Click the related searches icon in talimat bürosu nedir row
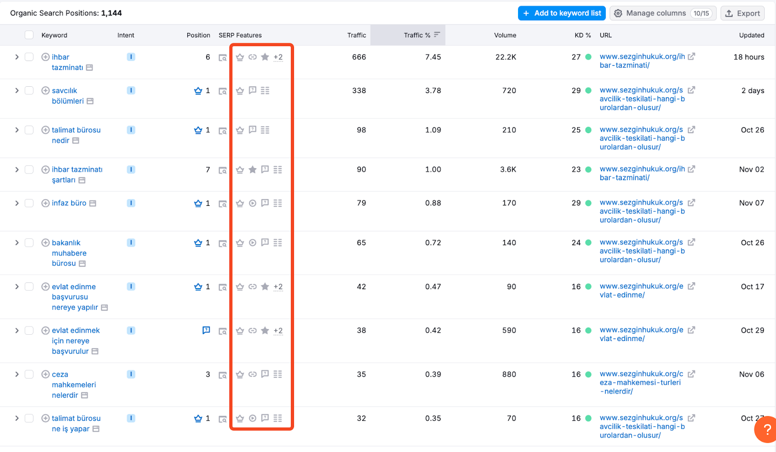776x452 pixels. coord(265,130)
